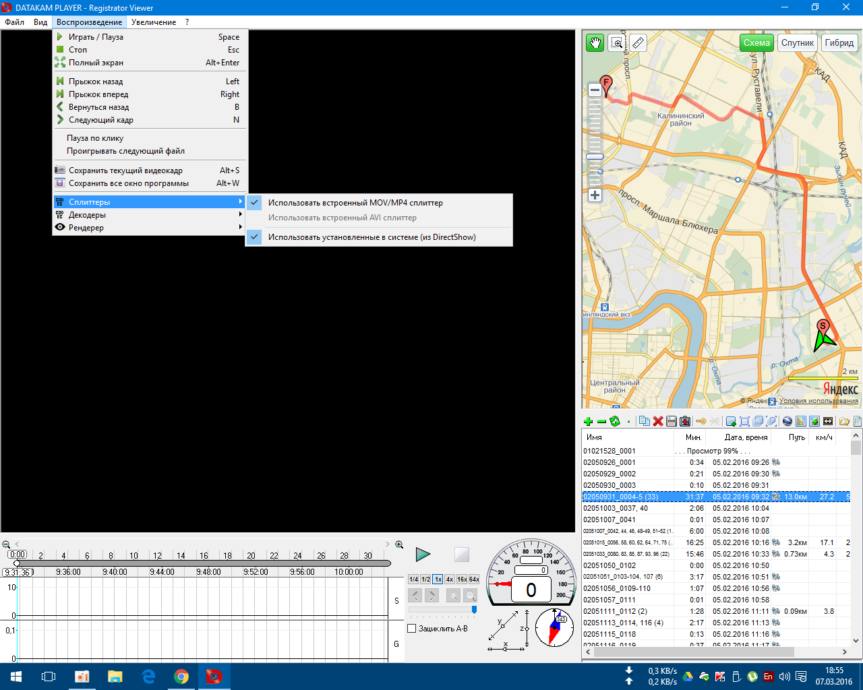The height and width of the screenshot is (690, 863).
Task: Toggle built-in MOV/MP4 splitter option
Action: [x=355, y=203]
